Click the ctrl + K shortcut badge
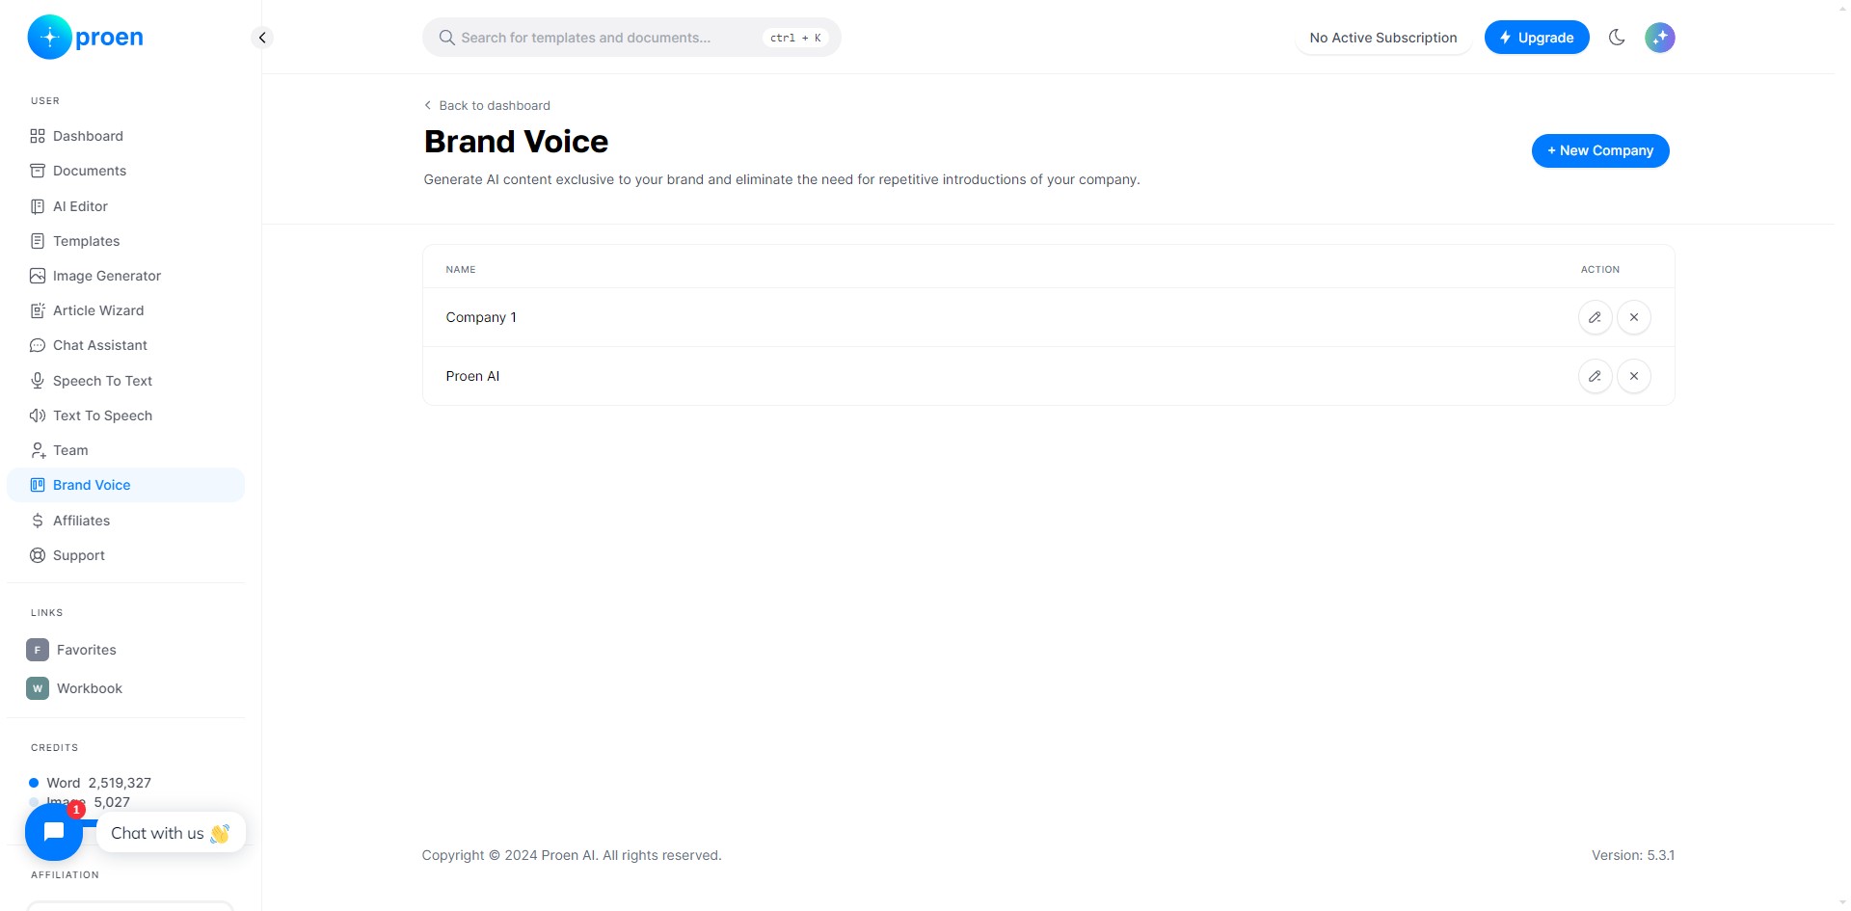The height and width of the screenshot is (911, 1851). 795,38
